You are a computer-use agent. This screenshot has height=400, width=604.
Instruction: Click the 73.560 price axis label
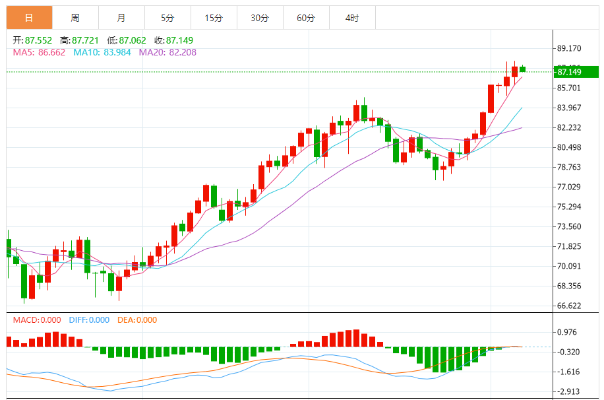(x=569, y=226)
